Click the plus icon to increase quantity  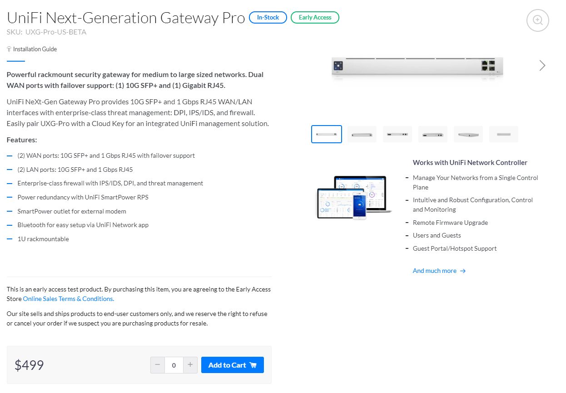click(190, 365)
